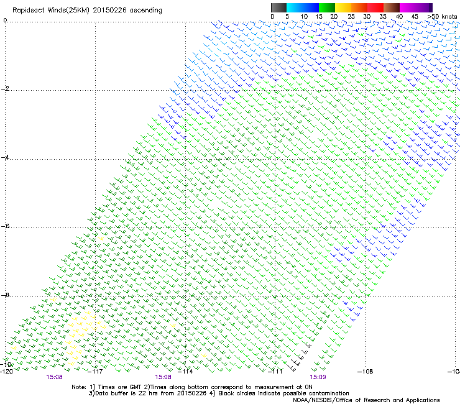Pick the gray 0–5 knots color bar segment
This screenshot has width=460, height=404.
pos(278,7)
